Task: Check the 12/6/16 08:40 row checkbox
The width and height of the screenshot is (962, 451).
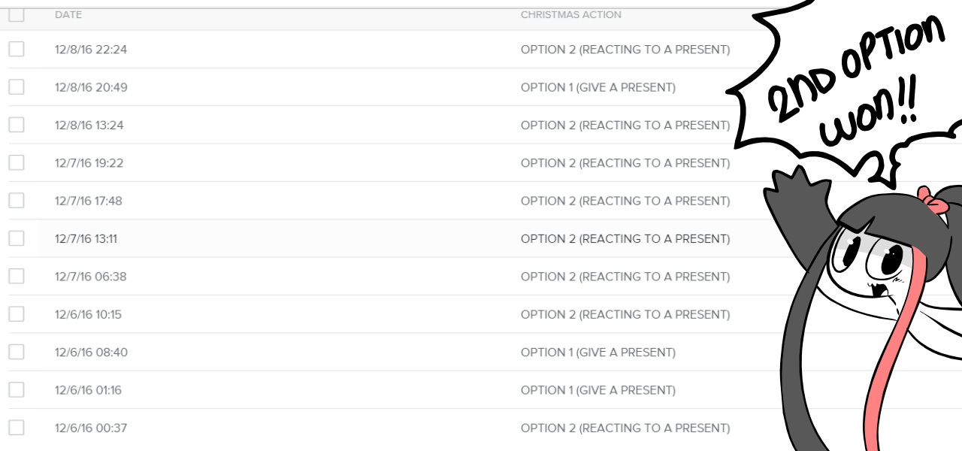Action: (x=17, y=352)
